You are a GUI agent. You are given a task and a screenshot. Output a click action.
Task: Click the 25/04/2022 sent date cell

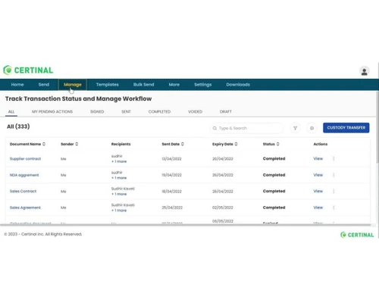[x=172, y=208]
